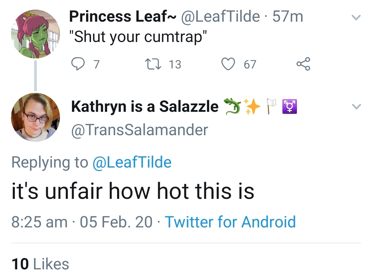
Task: Click the Princess Leaf~ display name
Action: [123, 17]
